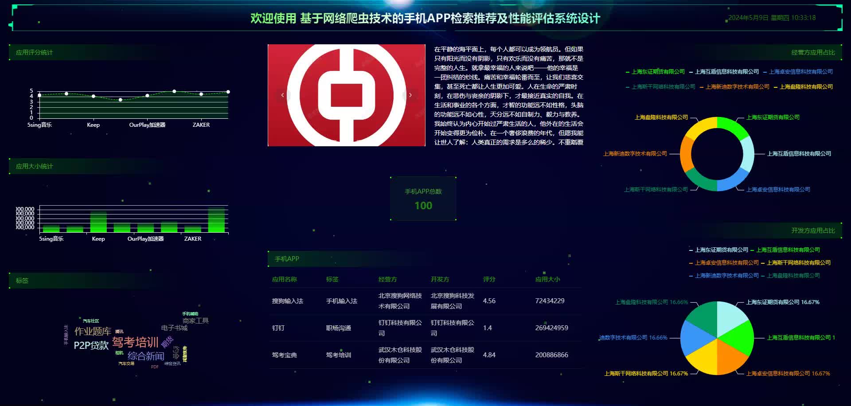The width and height of the screenshot is (851, 406).
Task: Select the 钉钉 app name cell
Action: coord(278,328)
